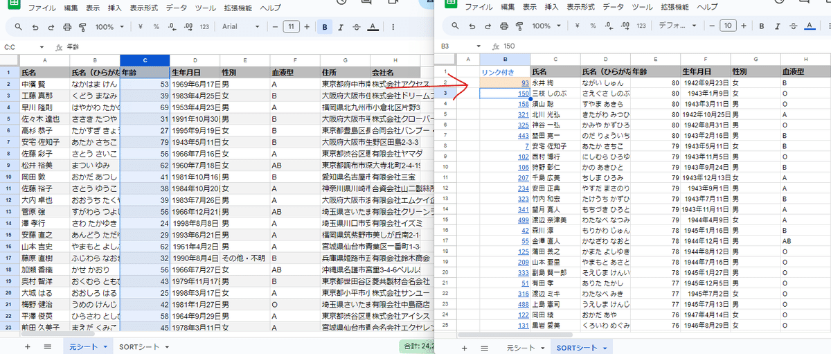Select paint format tool in left window
The width and height of the screenshot is (831, 354).
coord(82,27)
